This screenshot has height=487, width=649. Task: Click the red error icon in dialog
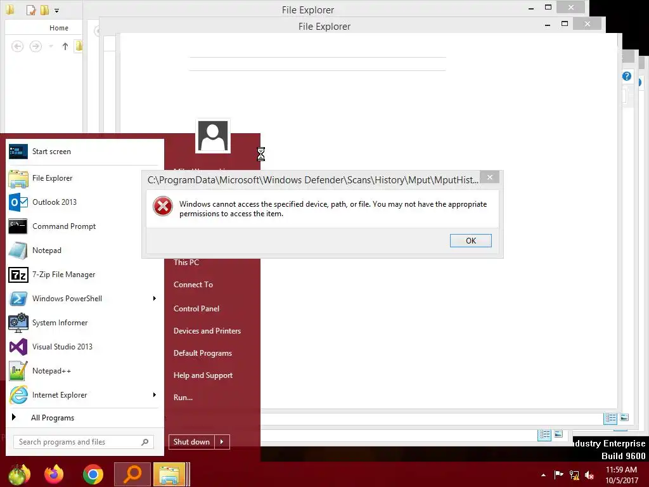163,206
